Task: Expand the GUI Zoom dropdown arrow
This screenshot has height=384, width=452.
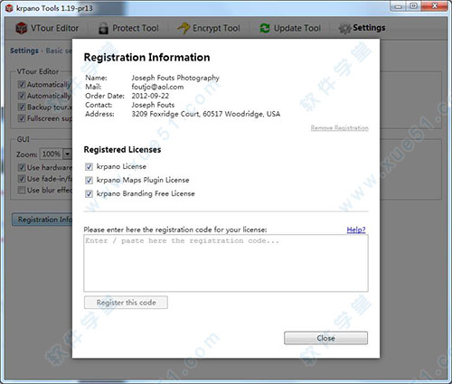Action: click(68, 154)
